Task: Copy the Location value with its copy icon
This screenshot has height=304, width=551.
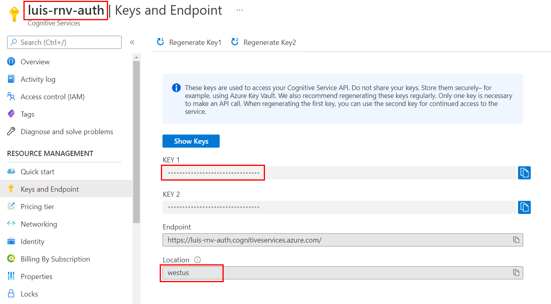Action: [x=516, y=272]
